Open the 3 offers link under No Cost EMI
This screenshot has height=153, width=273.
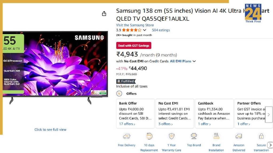pyautogui.click(x=166, y=124)
